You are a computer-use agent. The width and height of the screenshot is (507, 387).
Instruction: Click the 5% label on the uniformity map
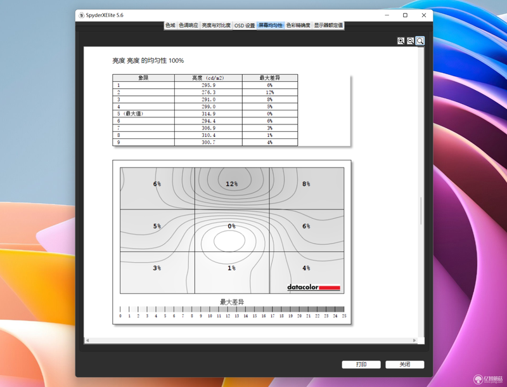tap(157, 226)
